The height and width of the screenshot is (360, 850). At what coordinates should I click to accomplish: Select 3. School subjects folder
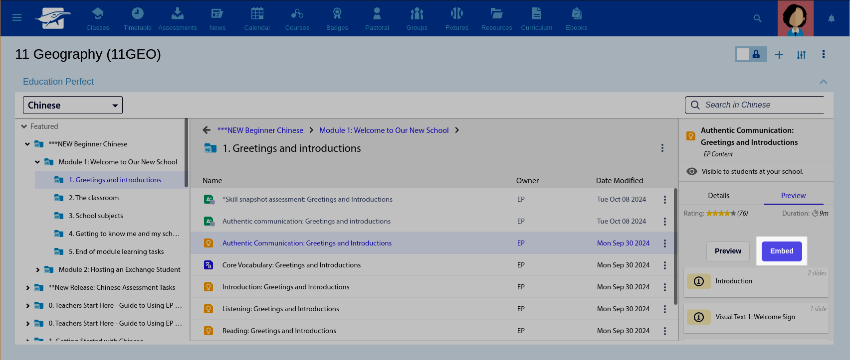click(x=96, y=216)
